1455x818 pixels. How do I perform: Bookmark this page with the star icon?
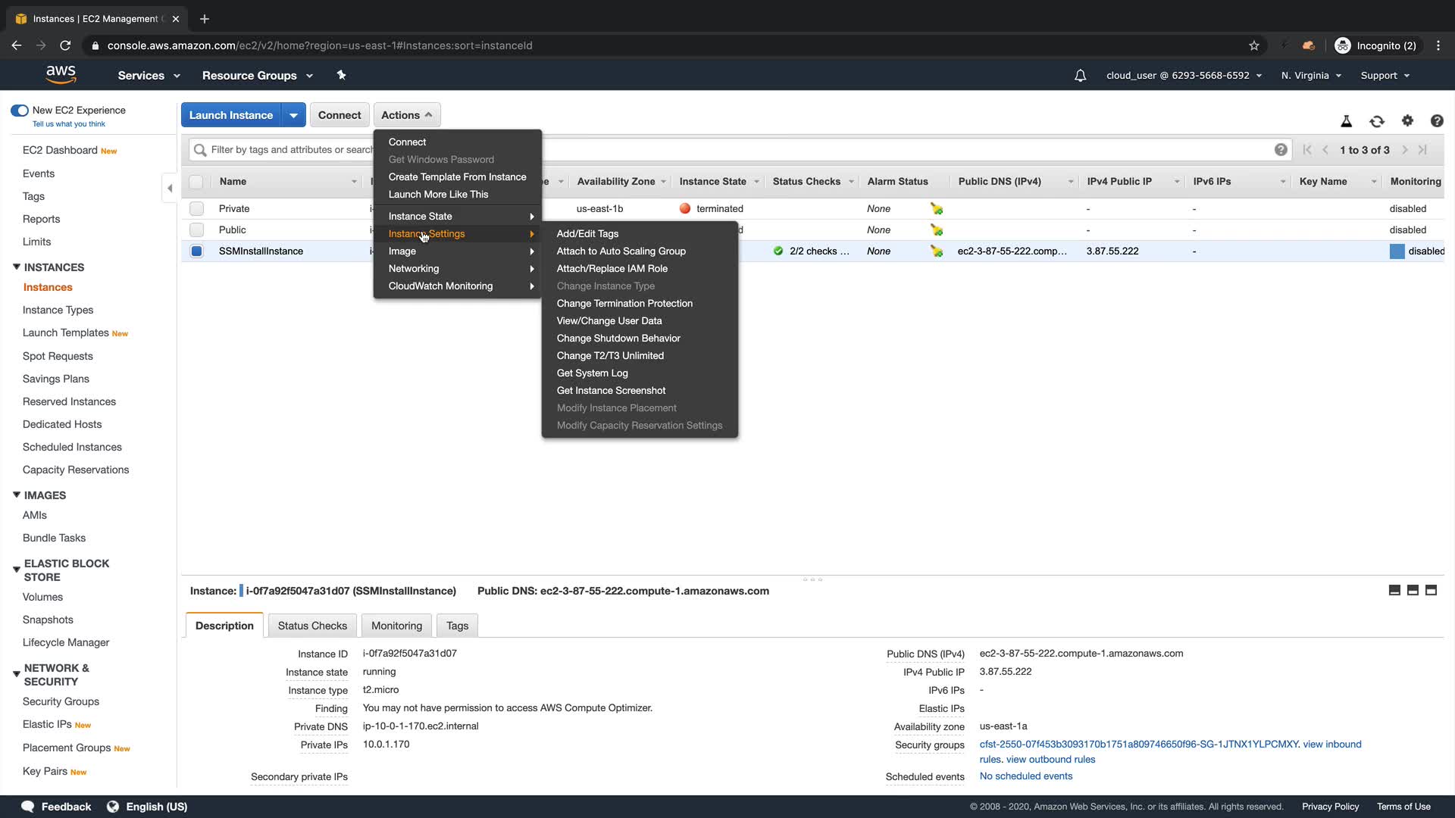(1254, 45)
